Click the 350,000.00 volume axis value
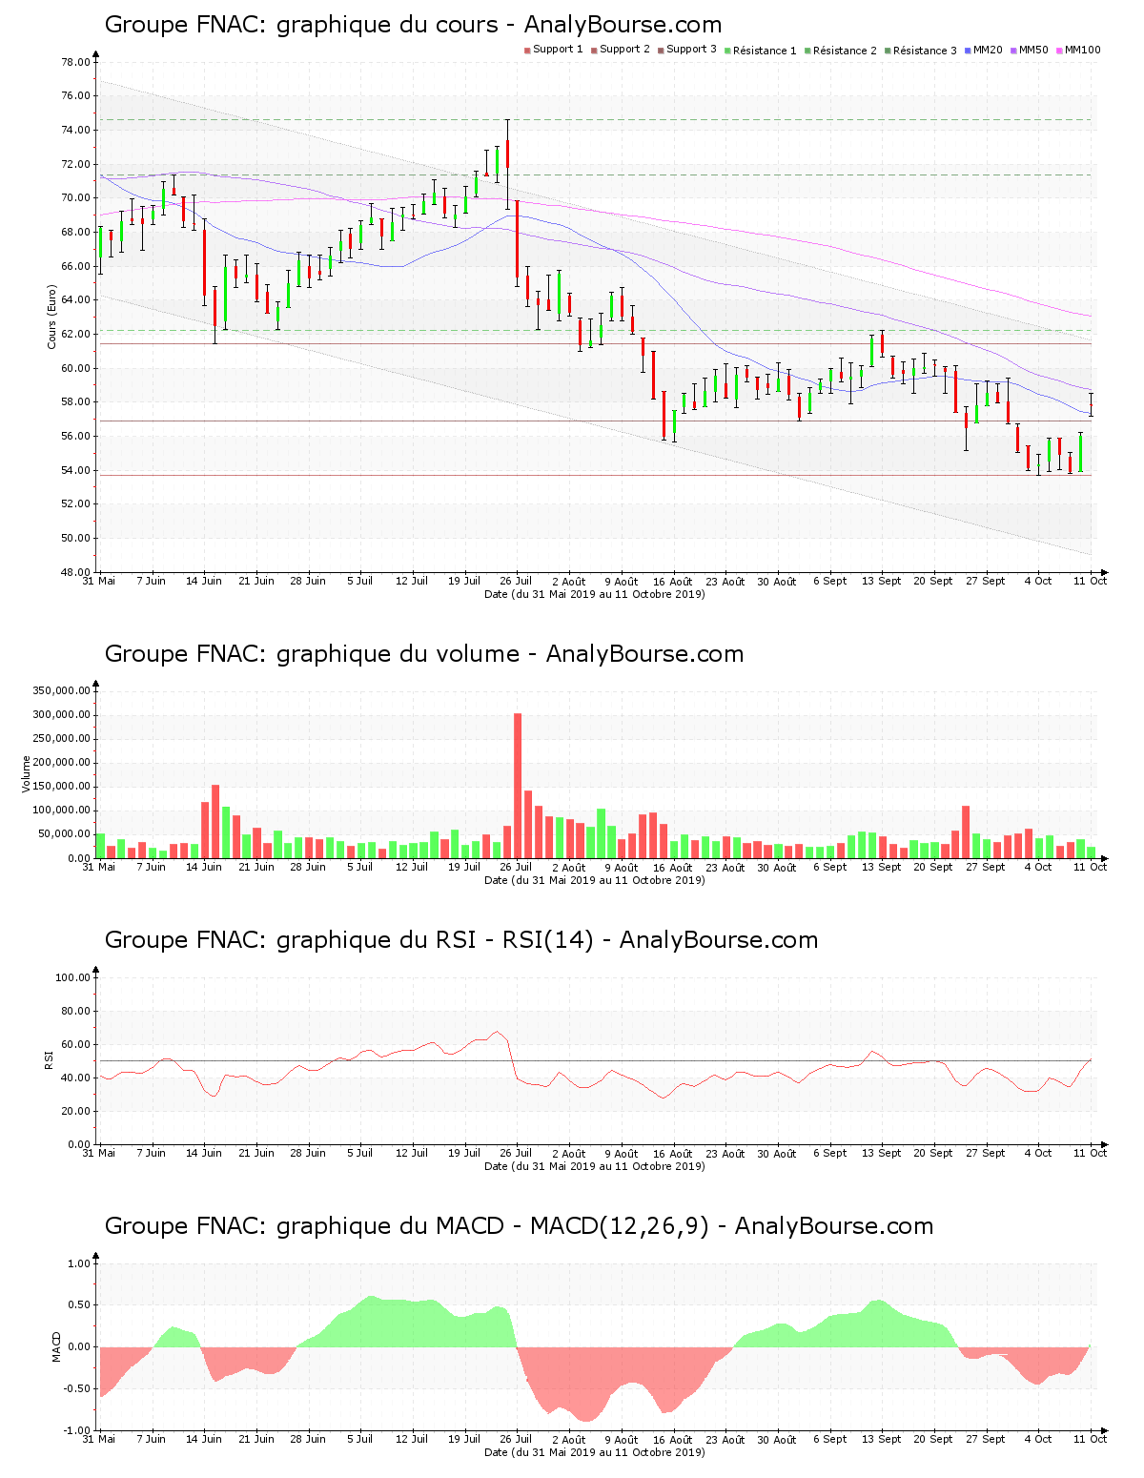Screen dimensions: 1144x1478 (x=61, y=691)
